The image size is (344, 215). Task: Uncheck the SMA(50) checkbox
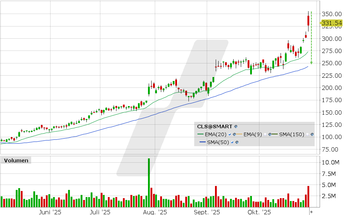pos(233,142)
